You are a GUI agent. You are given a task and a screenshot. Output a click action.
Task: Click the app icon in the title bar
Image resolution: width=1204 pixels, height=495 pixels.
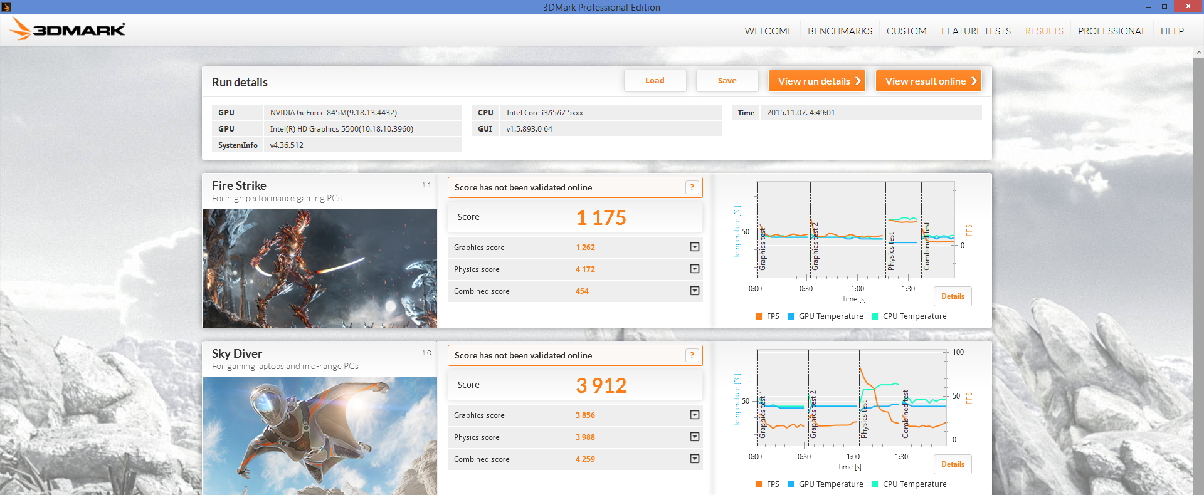[6, 7]
